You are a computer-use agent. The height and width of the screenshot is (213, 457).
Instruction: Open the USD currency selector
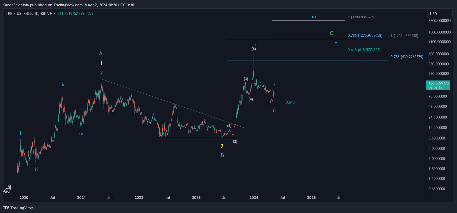click(x=440, y=14)
